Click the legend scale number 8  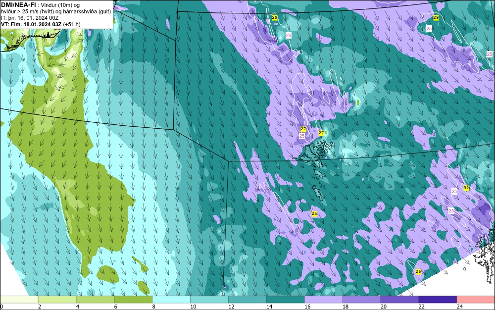154,307
